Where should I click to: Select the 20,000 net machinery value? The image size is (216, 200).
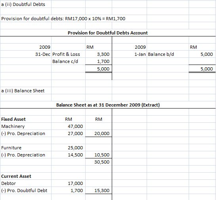[99, 133]
